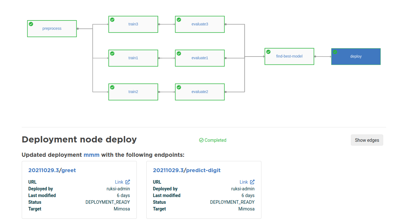Click the DEPLOYMENT_READY status in greet card
395x221 pixels.
coord(108,202)
